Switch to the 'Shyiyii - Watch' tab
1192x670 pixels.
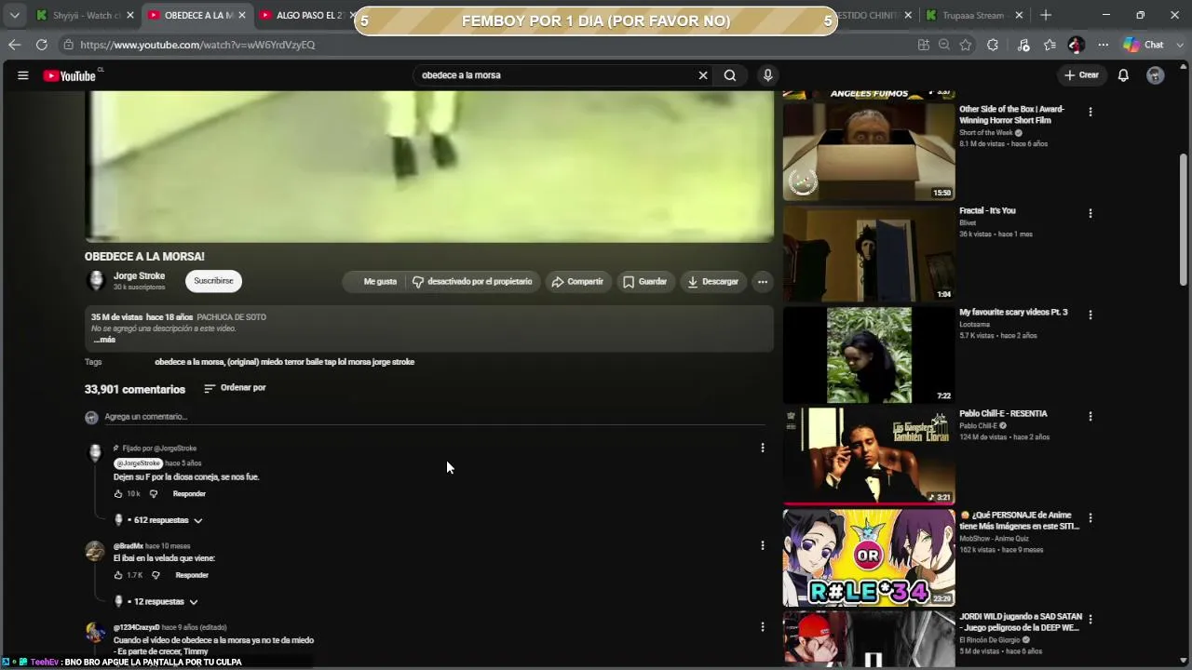click(x=85, y=15)
